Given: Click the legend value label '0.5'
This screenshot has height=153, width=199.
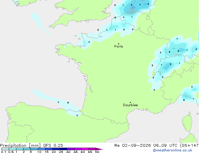Looking at the screenshot, I should [x=11, y=152].
